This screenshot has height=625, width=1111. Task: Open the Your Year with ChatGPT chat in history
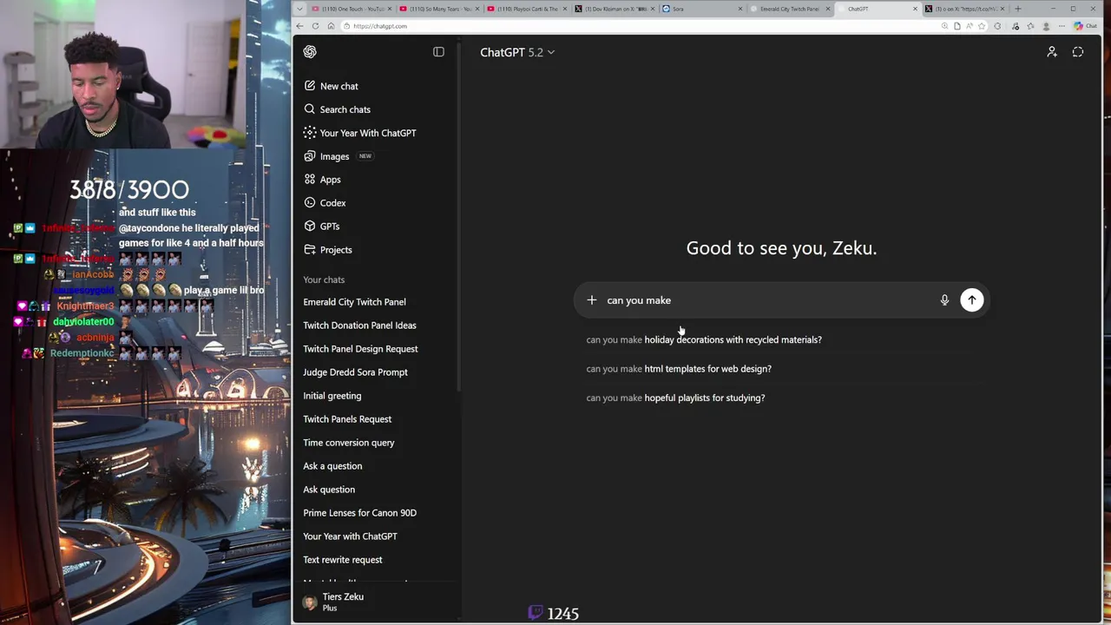coord(350,536)
